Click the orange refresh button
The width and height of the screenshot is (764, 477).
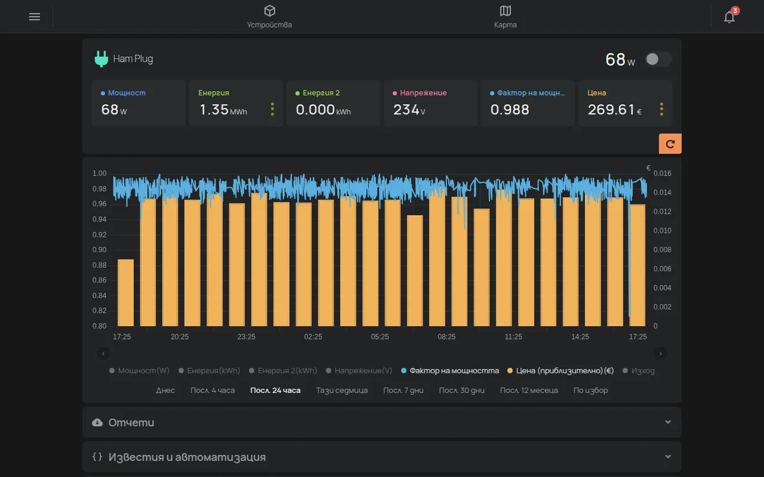(x=670, y=144)
